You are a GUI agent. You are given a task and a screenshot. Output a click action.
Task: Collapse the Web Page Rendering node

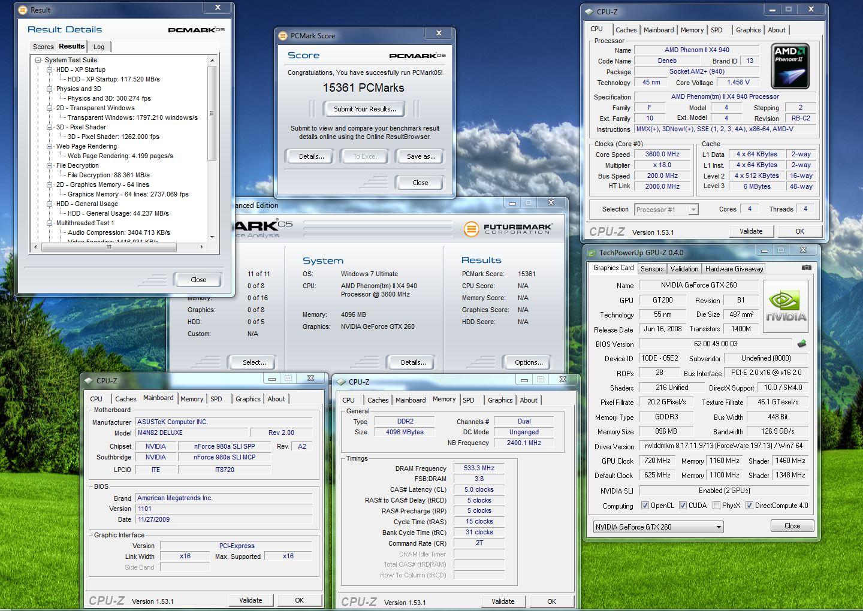pyautogui.click(x=50, y=146)
